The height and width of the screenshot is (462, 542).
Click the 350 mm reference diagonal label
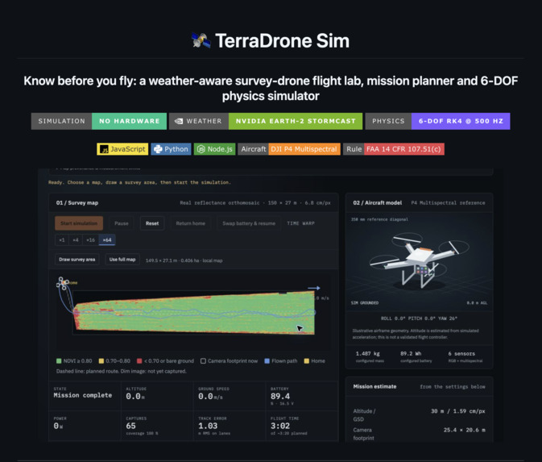point(379,219)
